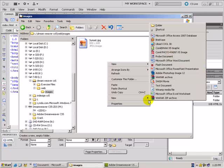Click the blue Undo arrow icon
This screenshot has width=224, height=168.
click(x=111, y=27)
